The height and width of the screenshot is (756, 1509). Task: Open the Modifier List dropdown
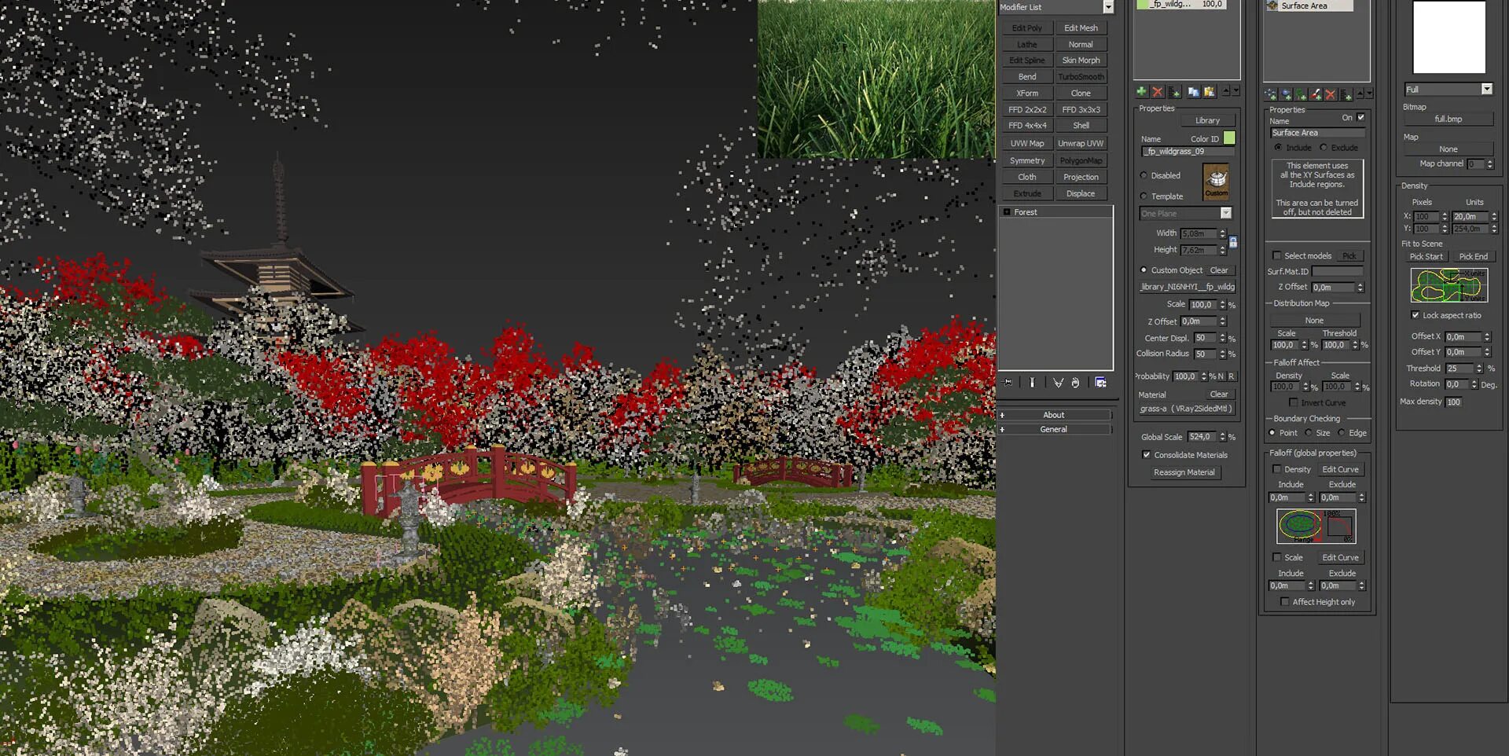coord(1109,7)
